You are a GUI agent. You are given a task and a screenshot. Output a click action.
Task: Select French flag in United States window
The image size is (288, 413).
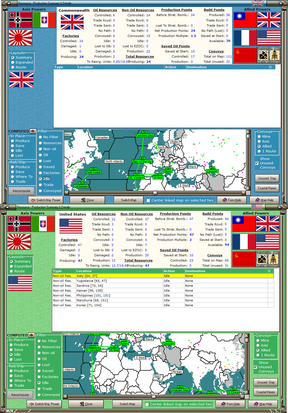click(x=243, y=242)
